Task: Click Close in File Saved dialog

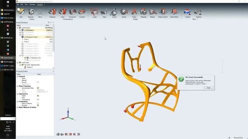Action: (208, 88)
